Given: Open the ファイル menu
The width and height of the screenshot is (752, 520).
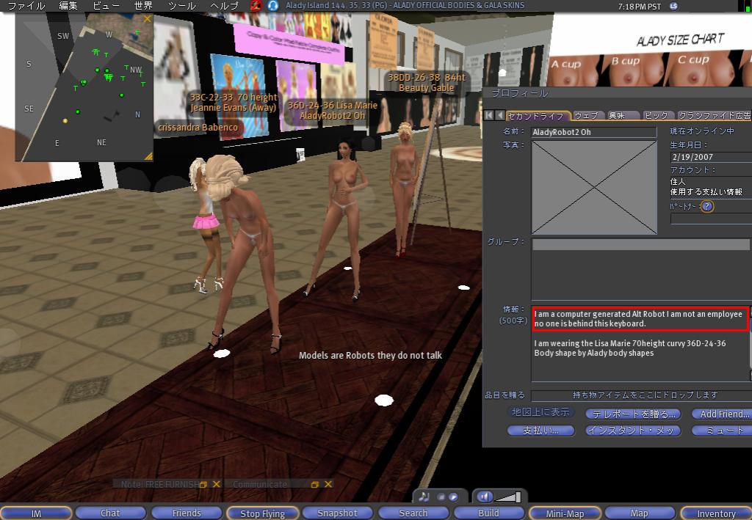Looking at the screenshot, I should [26, 6].
